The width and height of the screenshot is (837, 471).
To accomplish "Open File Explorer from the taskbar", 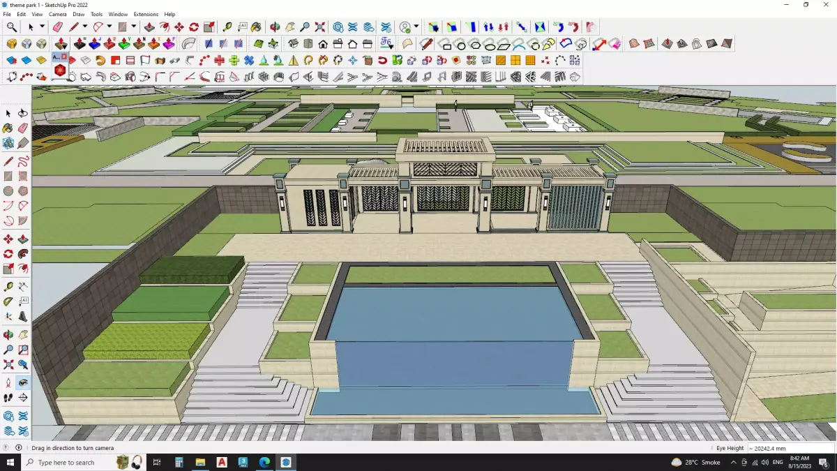I will point(200,462).
